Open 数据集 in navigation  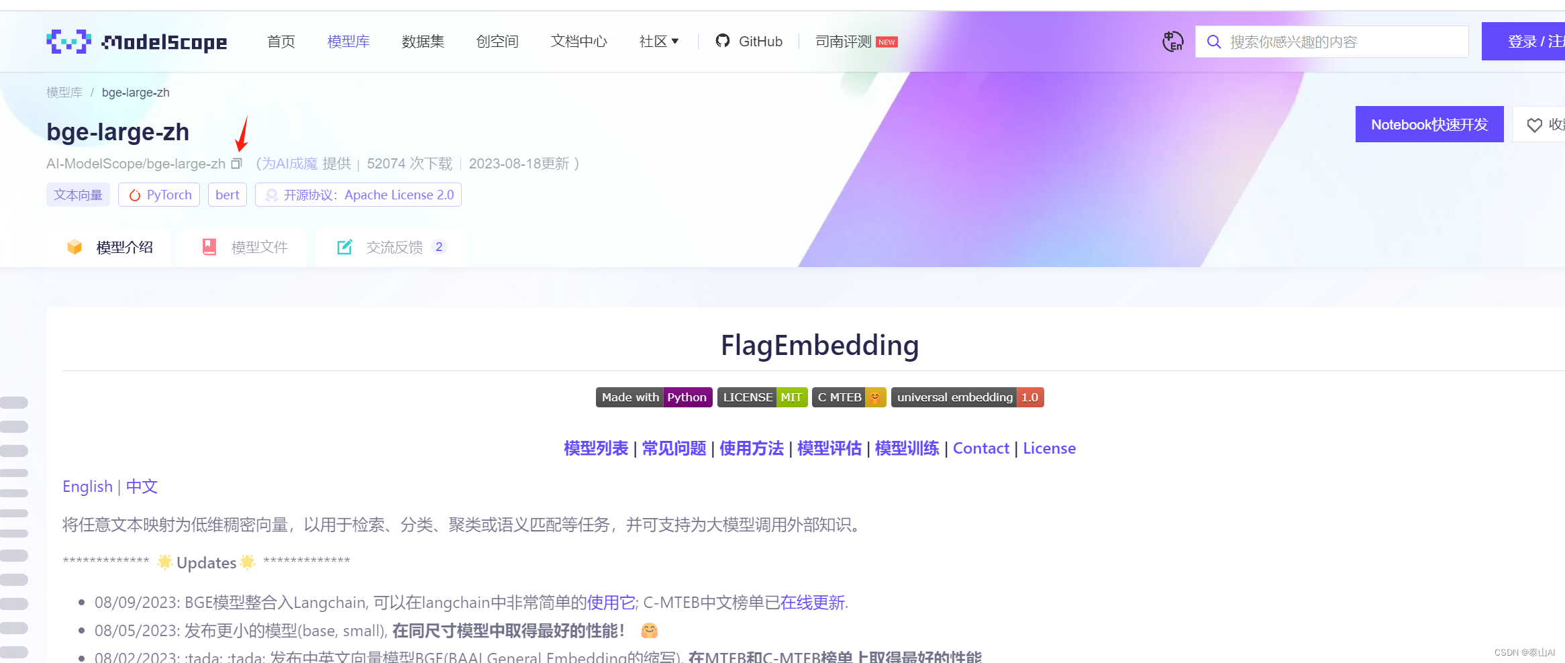(x=423, y=42)
